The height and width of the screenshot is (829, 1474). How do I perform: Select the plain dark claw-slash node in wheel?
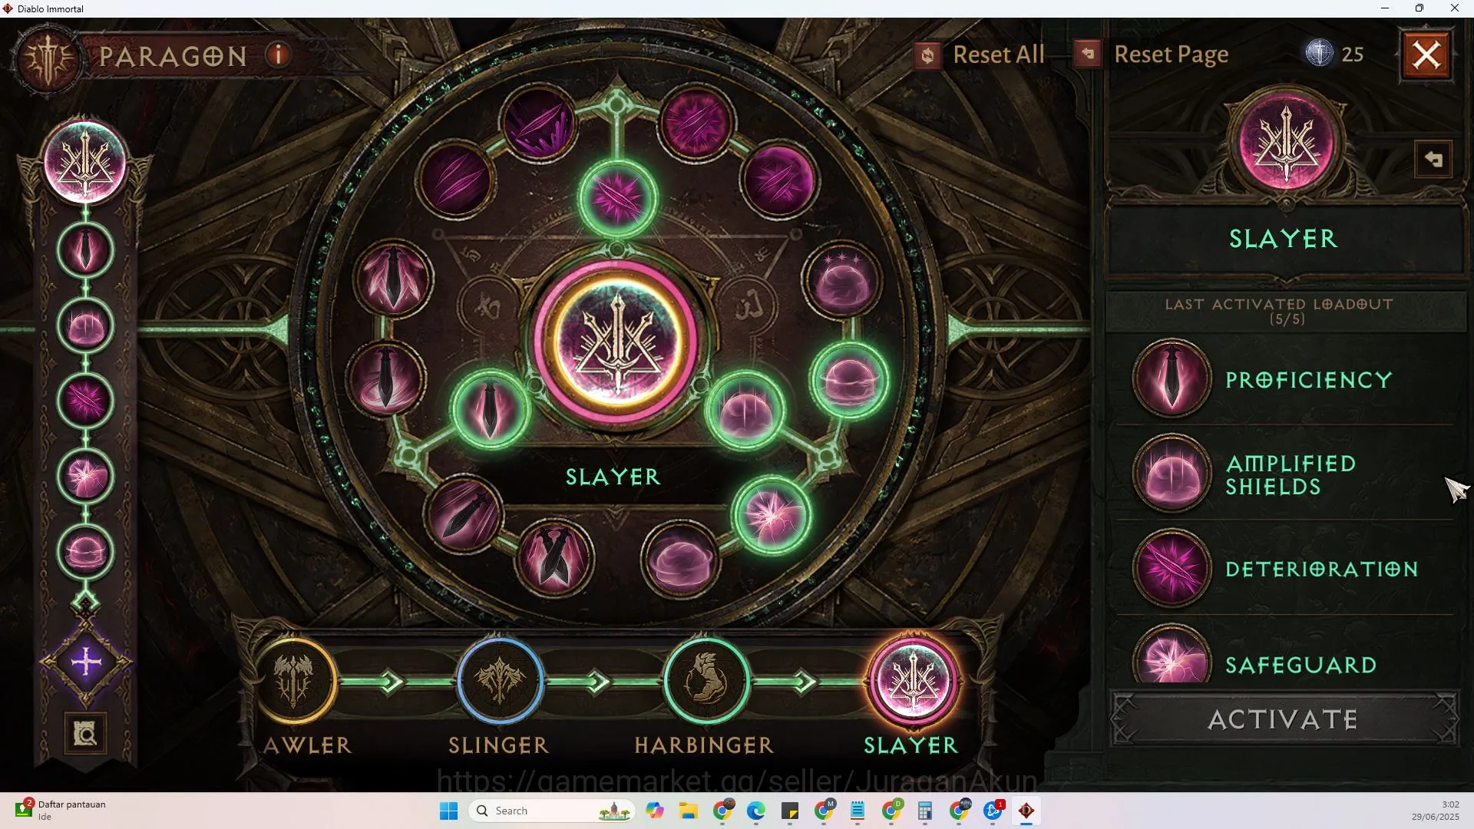coord(456,179)
